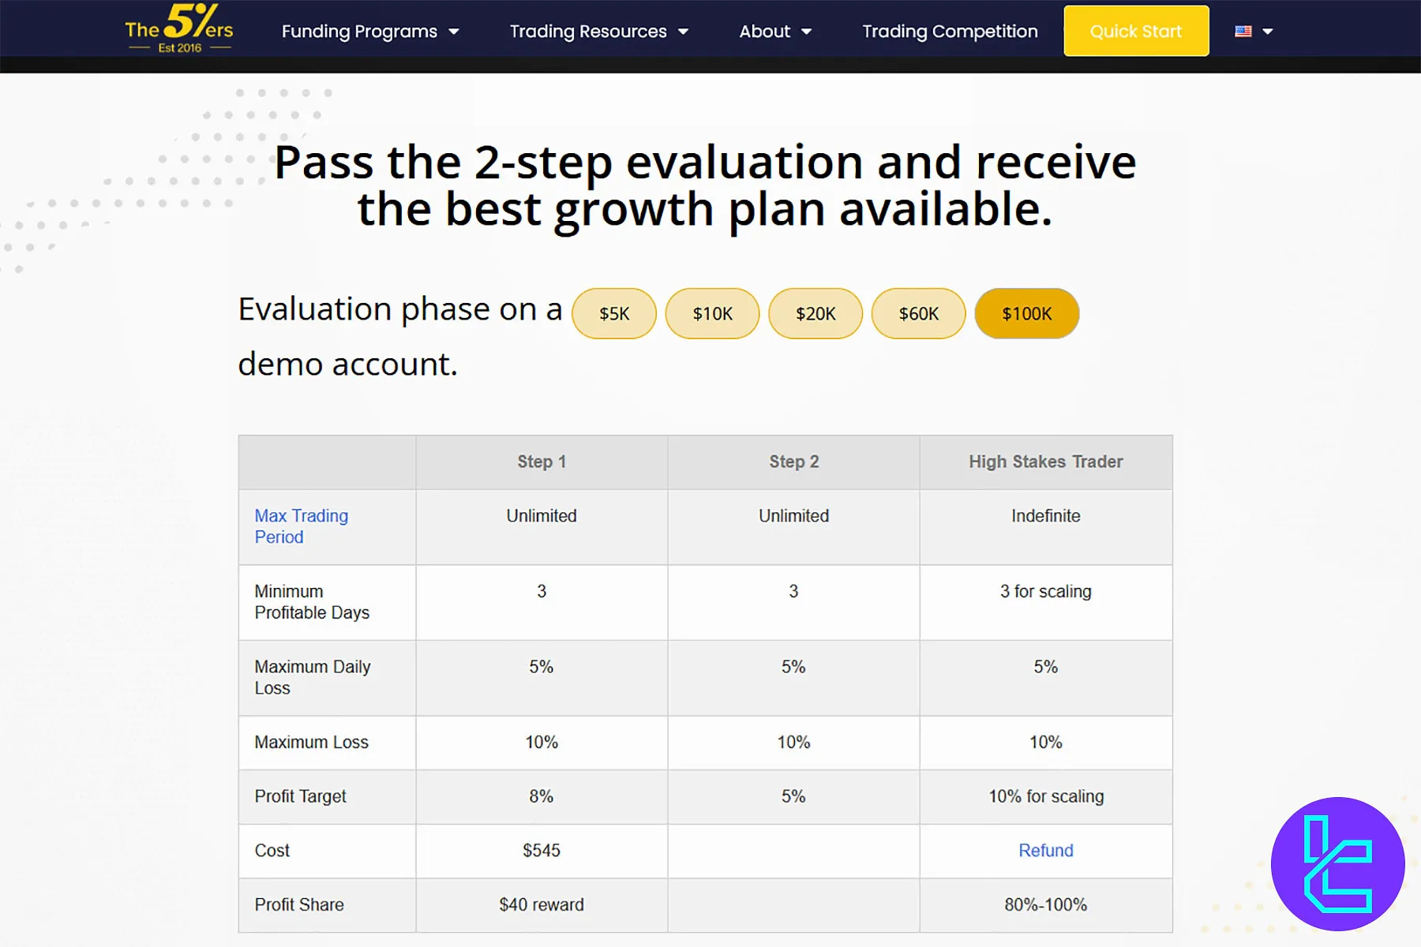Screen dimensions: 1421x947
Task: Open the purple floating widget icon
Action: click(x=1337, y=863)
